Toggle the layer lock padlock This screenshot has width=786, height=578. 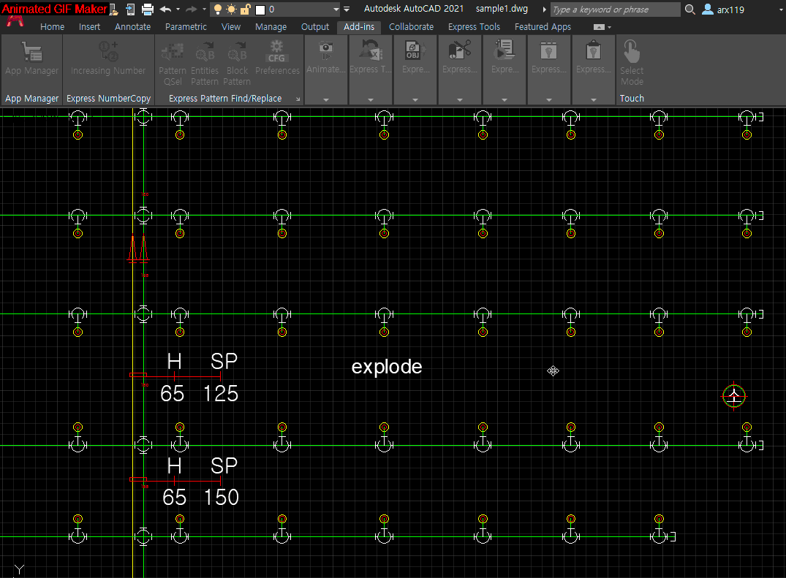coord(245,9)
